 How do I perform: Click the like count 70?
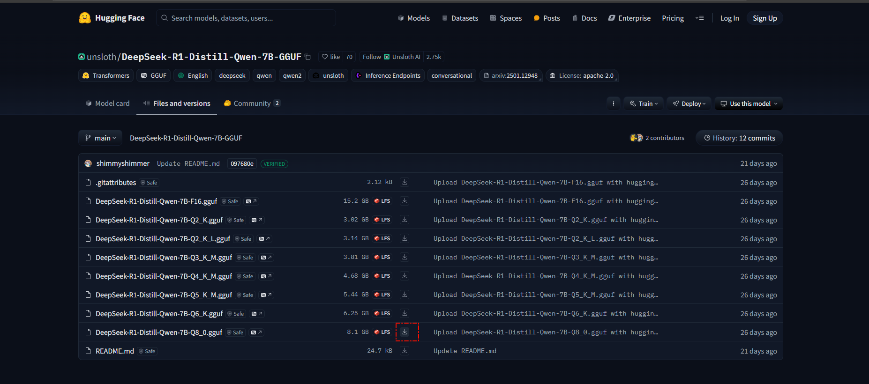pos(349,57)
